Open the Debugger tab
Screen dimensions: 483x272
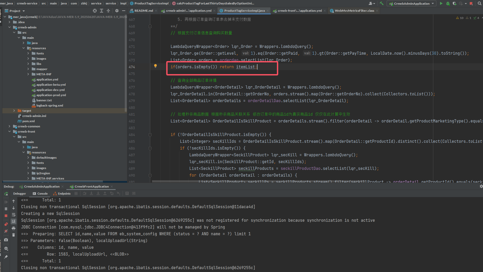20,194
